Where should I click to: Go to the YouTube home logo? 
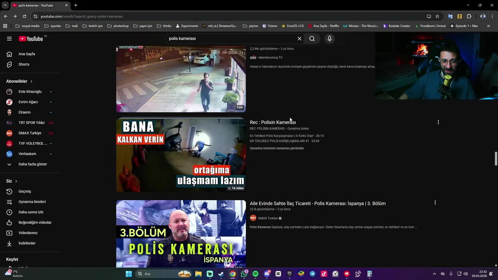(x=31, y=38)
